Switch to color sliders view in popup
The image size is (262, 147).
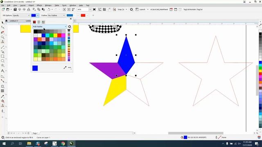(39, 22)
